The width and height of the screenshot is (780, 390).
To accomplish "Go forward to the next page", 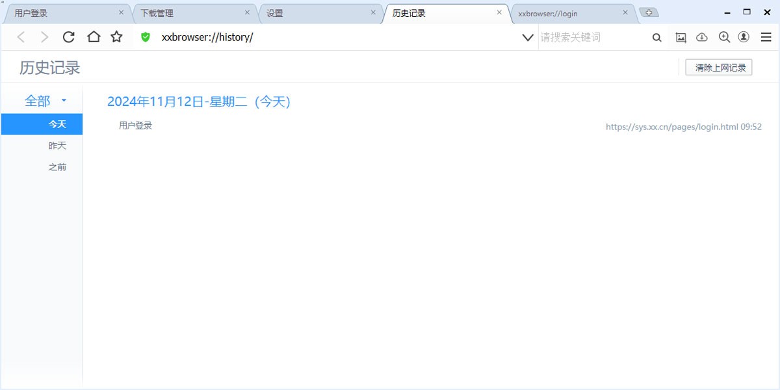I will point(44,37).
